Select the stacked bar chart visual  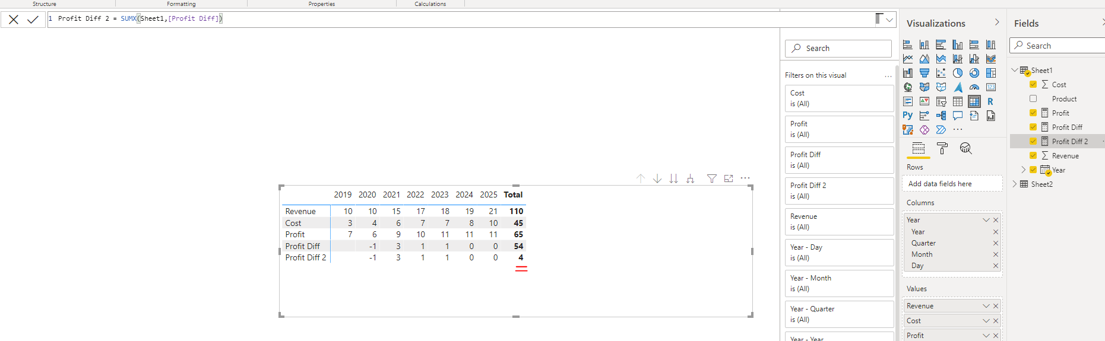[x=908, y=44]
